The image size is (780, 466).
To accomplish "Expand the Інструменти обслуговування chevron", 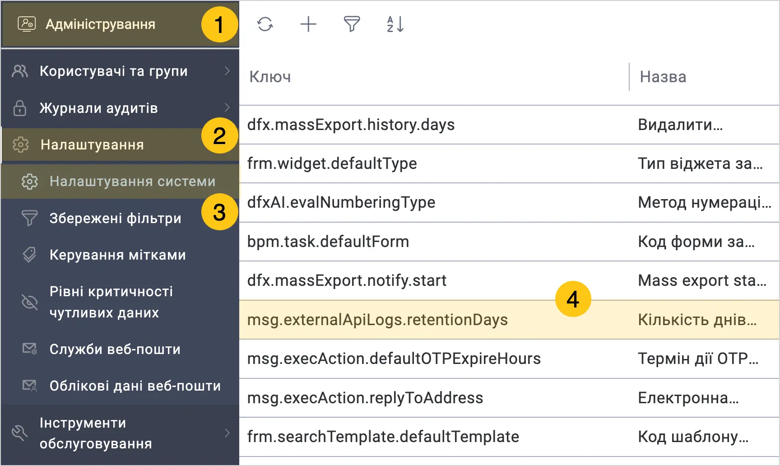I will coord(227,433).
